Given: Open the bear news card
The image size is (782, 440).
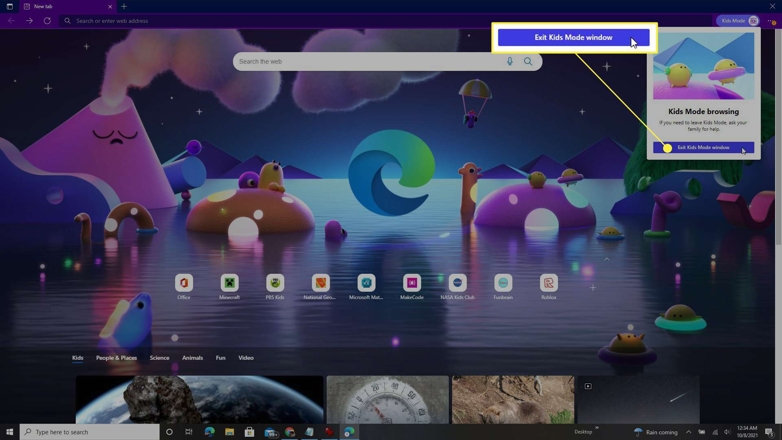Looking at the screenshot, I should point(513,400).
